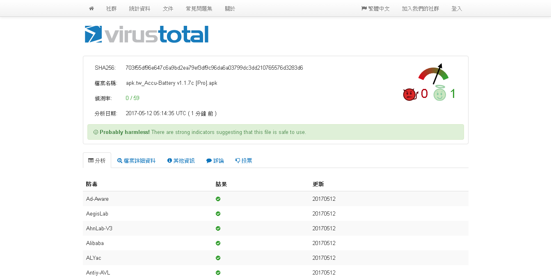The width and height of the screenshot is (551, 277).
Task: Click the Antiy-AVL row name
Action: point(98,272)
